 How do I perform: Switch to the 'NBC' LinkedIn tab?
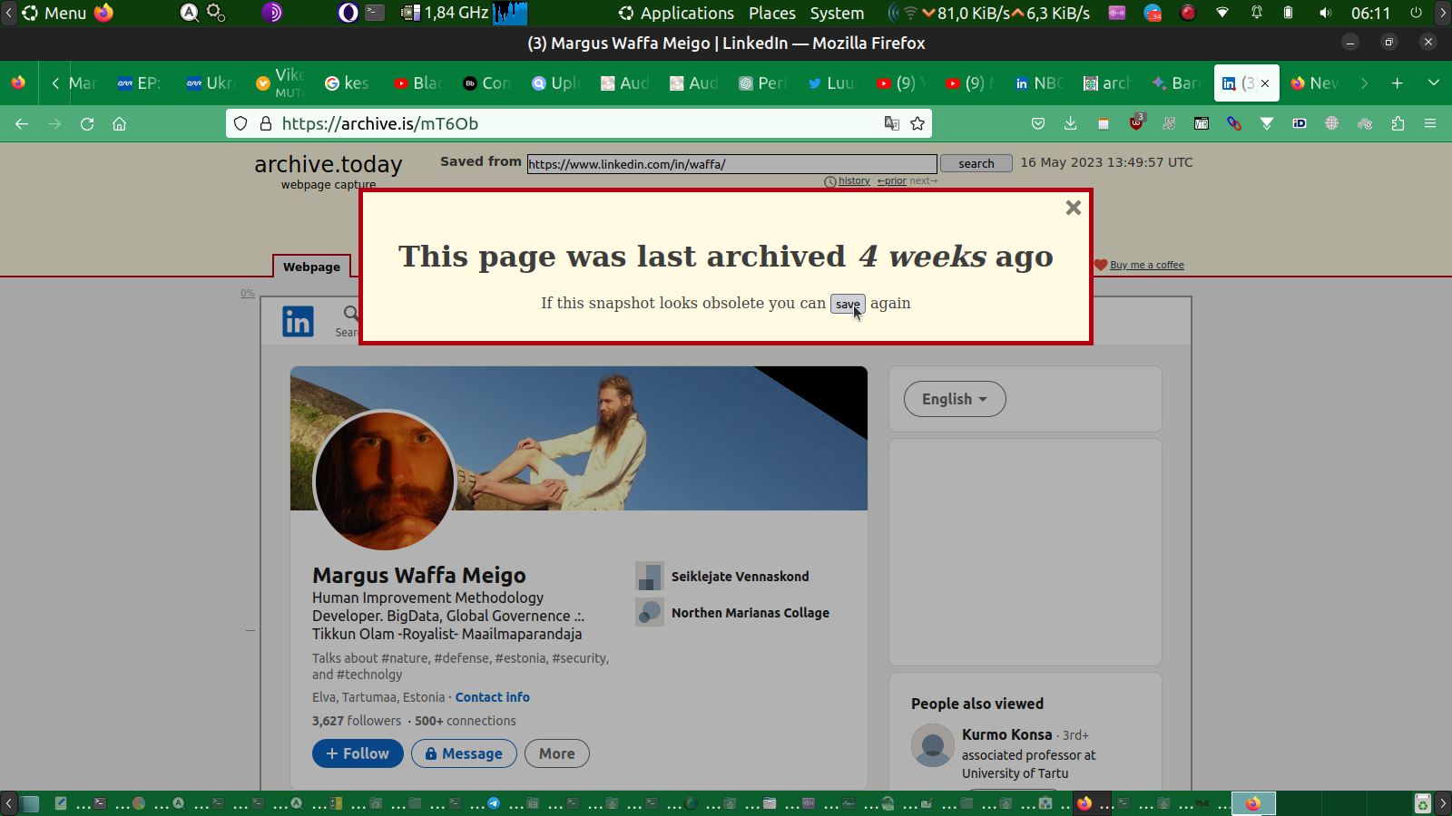click(x=1038, y=83)
